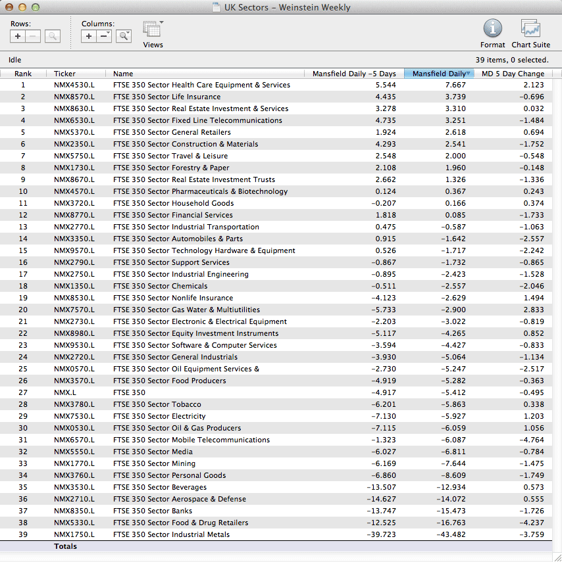Click the remove row minus button

pyautogui.click(x=33, y=36)
